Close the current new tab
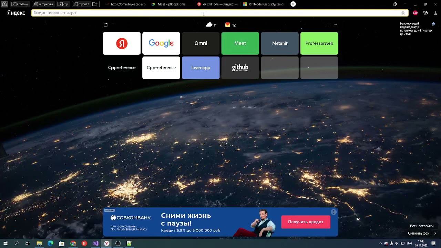Image resolution: width=441 pixels, height=248 pixels. pyautogui.click(x=293, y=4)
